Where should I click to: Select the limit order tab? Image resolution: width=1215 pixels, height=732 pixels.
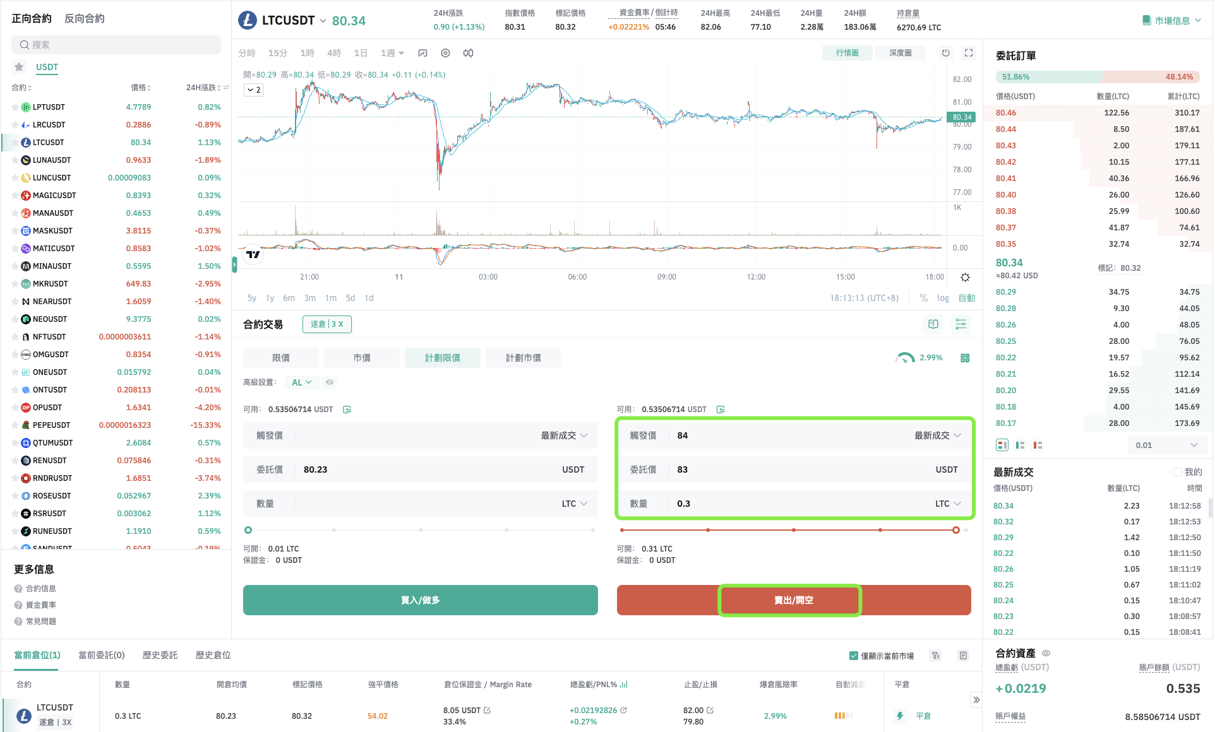pos(281,358)
